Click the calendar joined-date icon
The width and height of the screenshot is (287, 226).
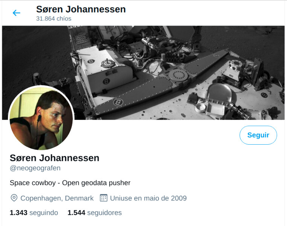(x=104, y=198)
